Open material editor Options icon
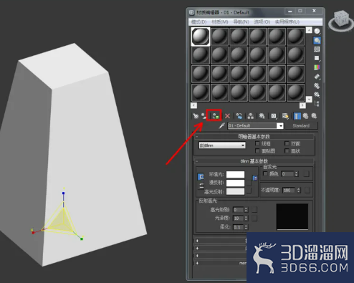 [x=317, y=86]
